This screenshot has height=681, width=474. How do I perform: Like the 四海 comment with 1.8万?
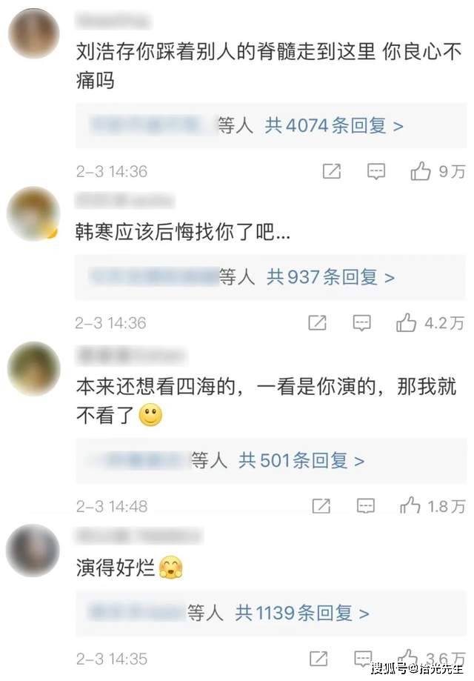[x=410, y=505]
